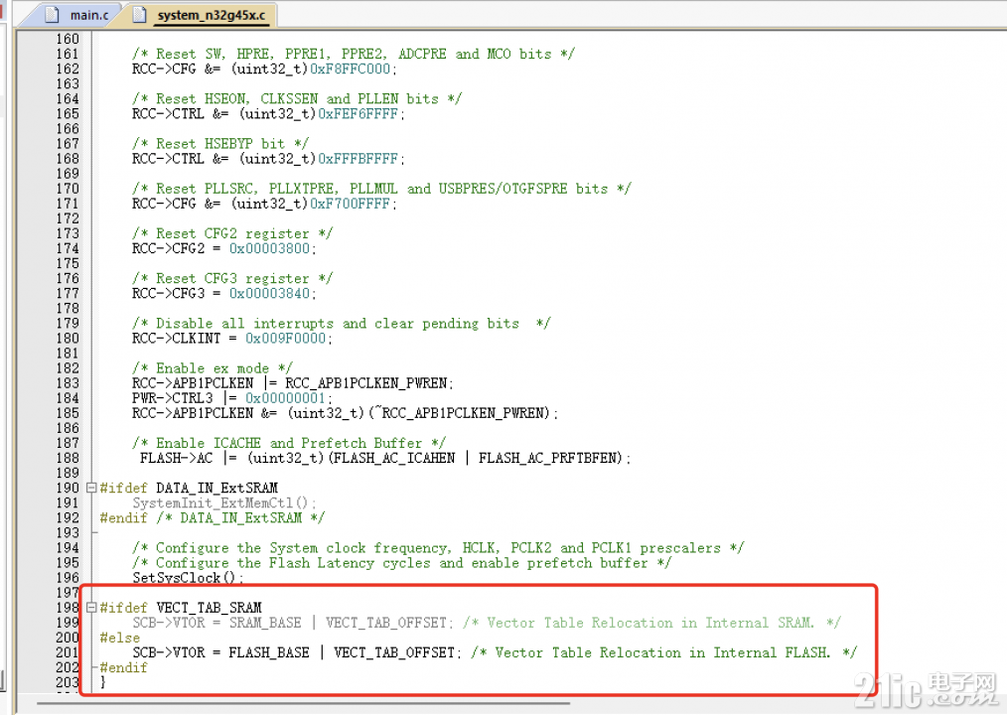Click the horizontal scrollbar at bottom

click(303, 703)
